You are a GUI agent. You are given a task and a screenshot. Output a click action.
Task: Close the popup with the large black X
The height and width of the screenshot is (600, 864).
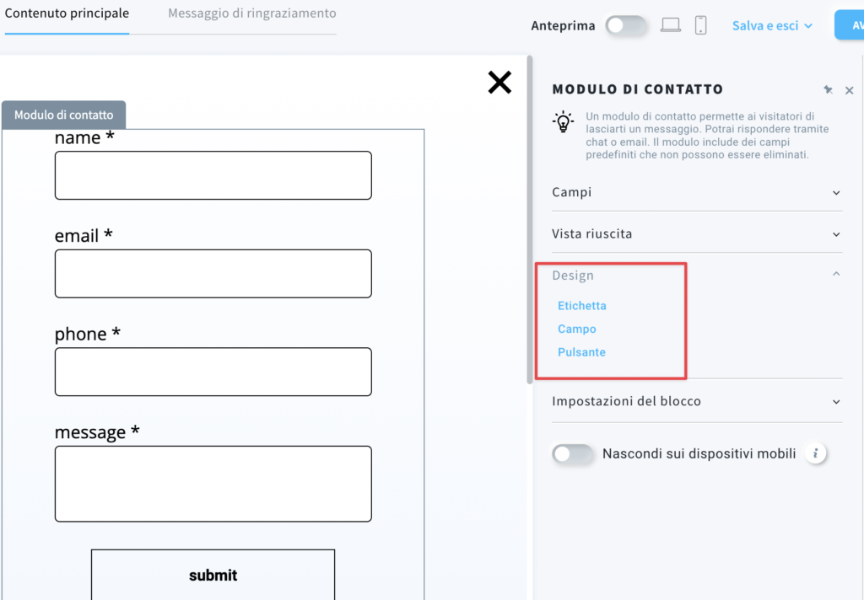click(499, 83)
